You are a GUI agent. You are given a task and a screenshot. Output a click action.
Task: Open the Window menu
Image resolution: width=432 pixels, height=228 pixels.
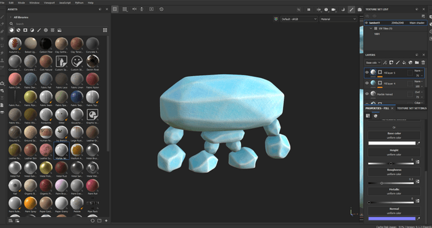tap(34, 3)
